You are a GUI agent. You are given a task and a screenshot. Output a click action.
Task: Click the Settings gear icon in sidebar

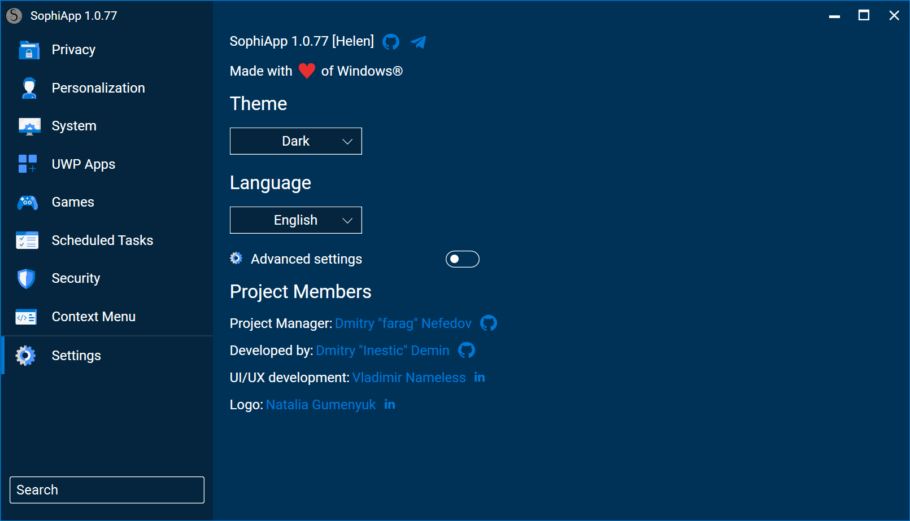[x=25, y=355]
